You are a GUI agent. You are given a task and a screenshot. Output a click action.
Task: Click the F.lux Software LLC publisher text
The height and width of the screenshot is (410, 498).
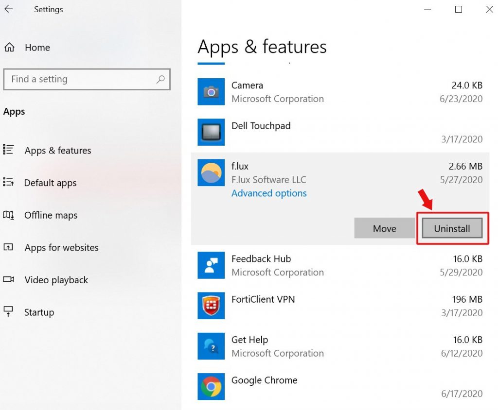click(x=268, y=180)
